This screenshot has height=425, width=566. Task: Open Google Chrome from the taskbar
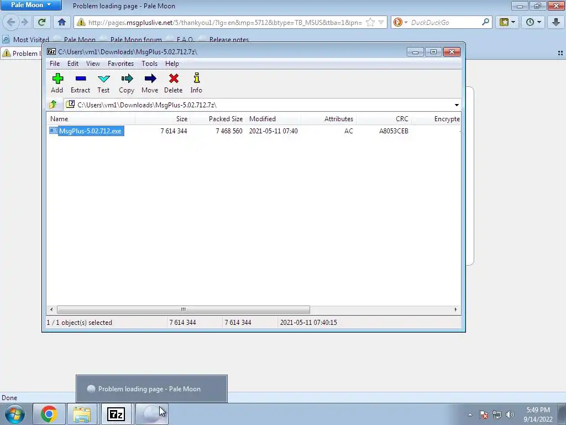pos(49,414)
